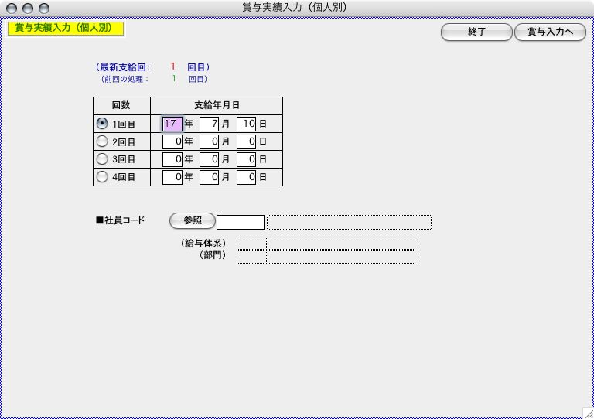Open the 参照 employee lookup button

192,221
